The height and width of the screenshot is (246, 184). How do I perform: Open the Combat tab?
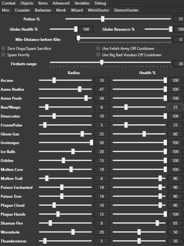(9, 3)
